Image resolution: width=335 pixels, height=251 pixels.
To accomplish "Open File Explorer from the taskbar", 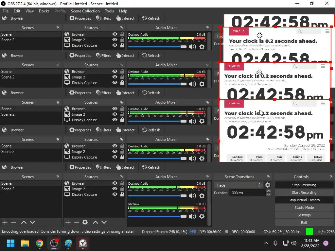I will [25, 243].
